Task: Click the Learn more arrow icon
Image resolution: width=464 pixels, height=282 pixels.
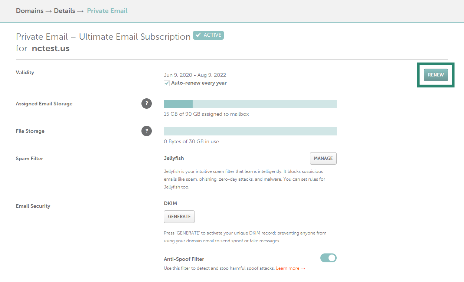Action: (303, 269)
